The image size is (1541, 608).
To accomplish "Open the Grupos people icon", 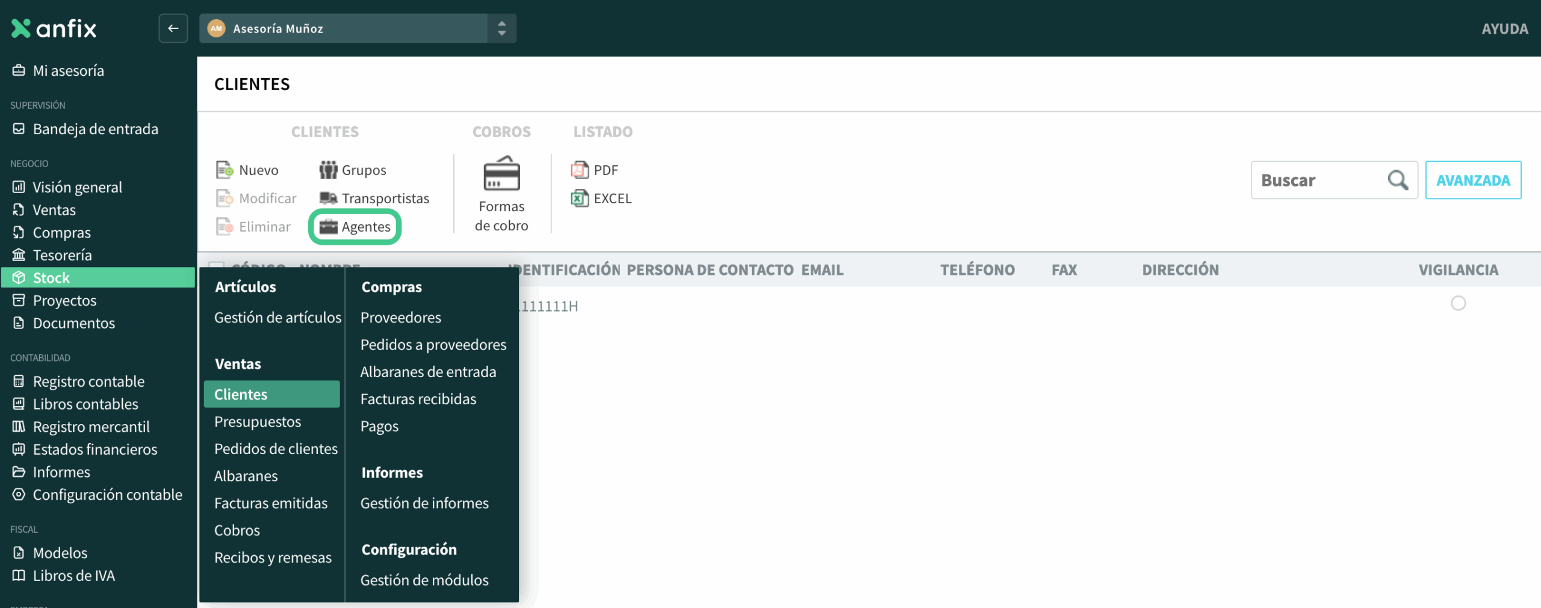I will point(328,170).
